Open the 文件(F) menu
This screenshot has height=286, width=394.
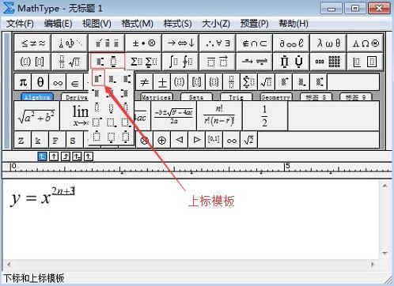click(20, 24)
